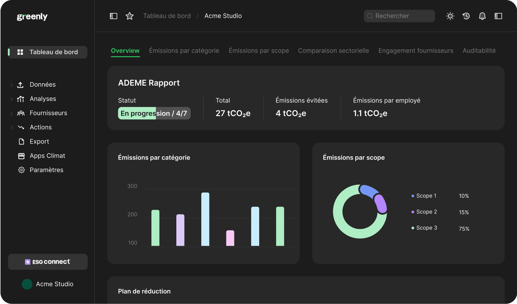The width and height of the screenshot is (517, 304).
Task: Switch theme with the sun icon
Action: 450,16
